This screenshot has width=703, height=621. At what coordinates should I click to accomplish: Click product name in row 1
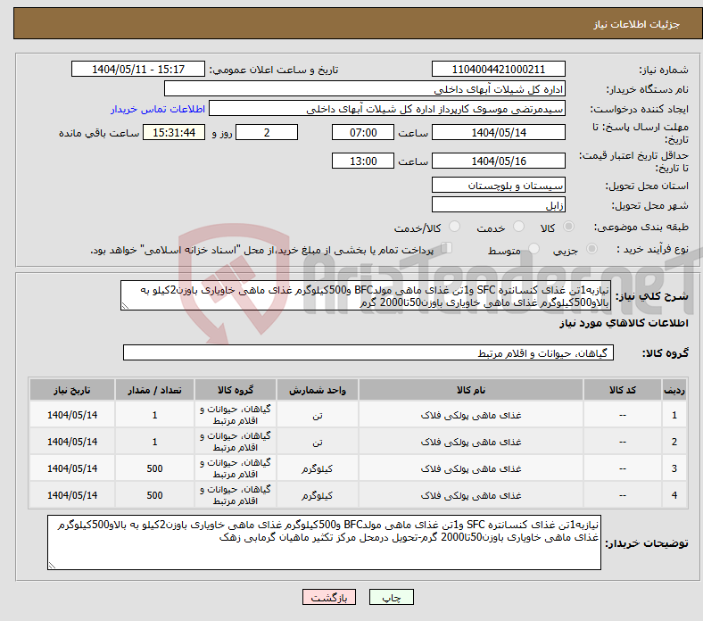[x=471, y=415]
